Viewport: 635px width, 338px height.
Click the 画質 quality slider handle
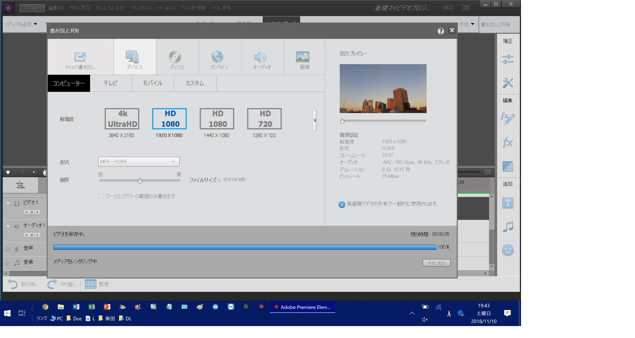pyautogui.click(x=140, y=181)
